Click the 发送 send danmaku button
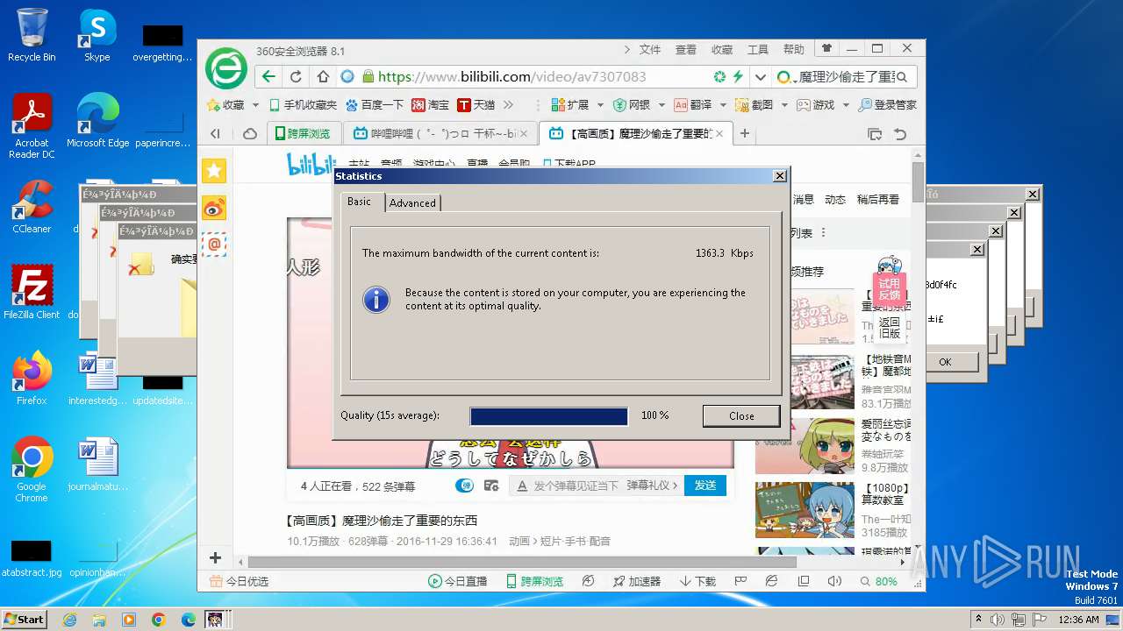Screen dimensions: 1123x631 [705, 485]
